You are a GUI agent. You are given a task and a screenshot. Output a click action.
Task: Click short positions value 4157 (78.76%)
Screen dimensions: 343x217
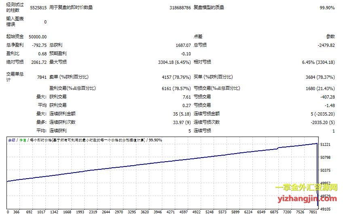click(x=176, y=77)
